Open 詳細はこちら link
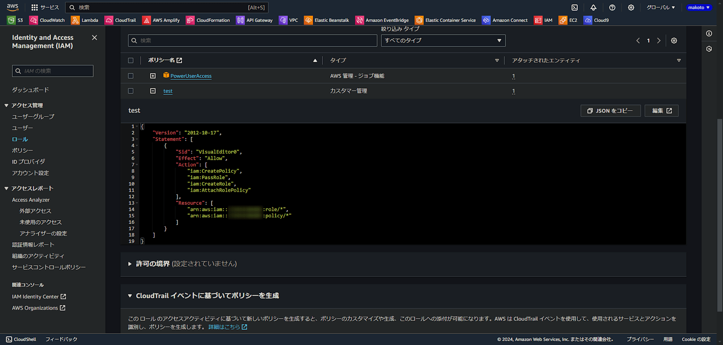The width and height of the screenshot is (723, 345). point(228,327)
